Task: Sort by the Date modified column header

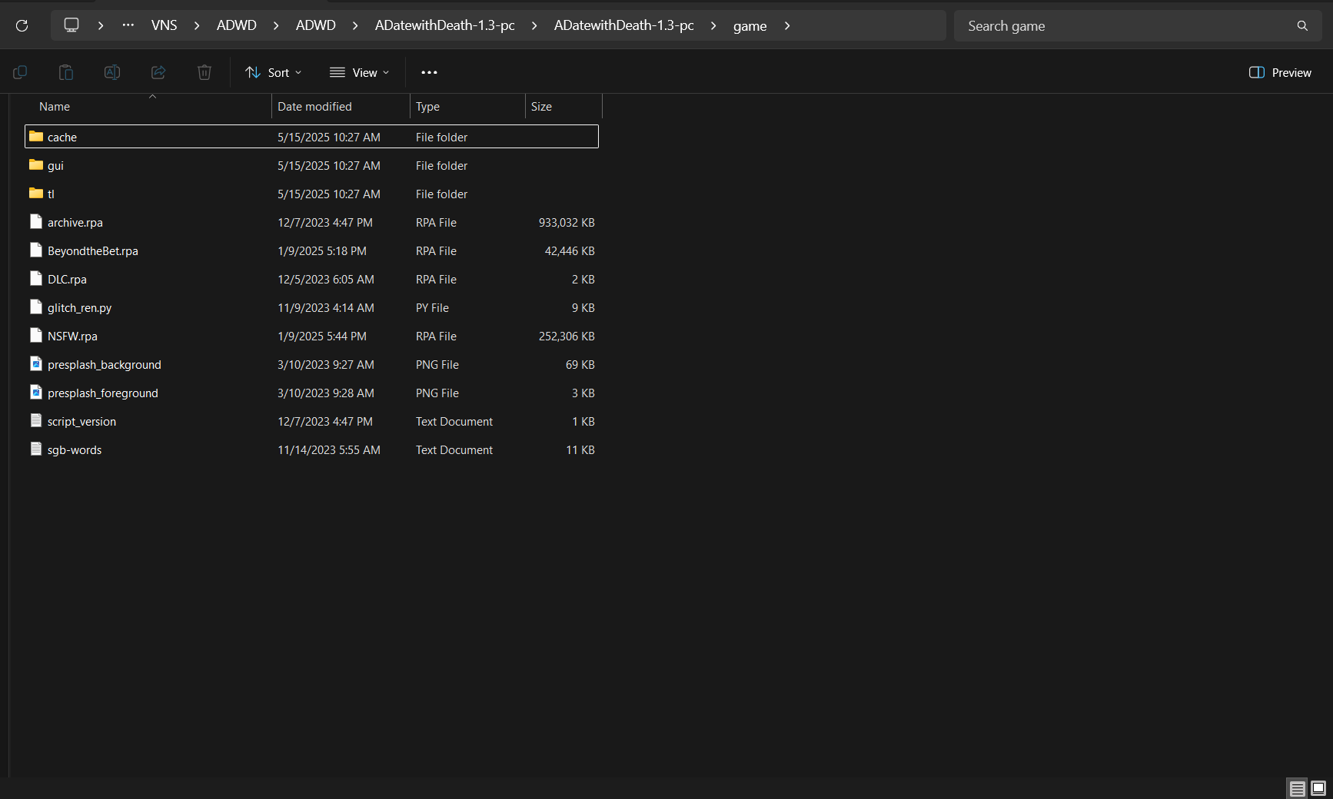Action: (x=314, y=107)
